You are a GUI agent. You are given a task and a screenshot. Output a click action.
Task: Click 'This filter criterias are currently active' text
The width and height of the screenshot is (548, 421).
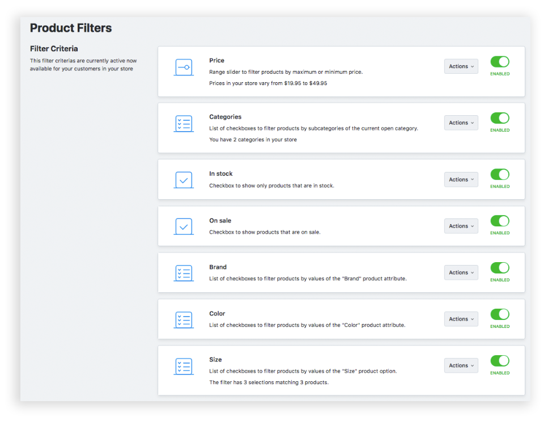click(x=83, y=65)
